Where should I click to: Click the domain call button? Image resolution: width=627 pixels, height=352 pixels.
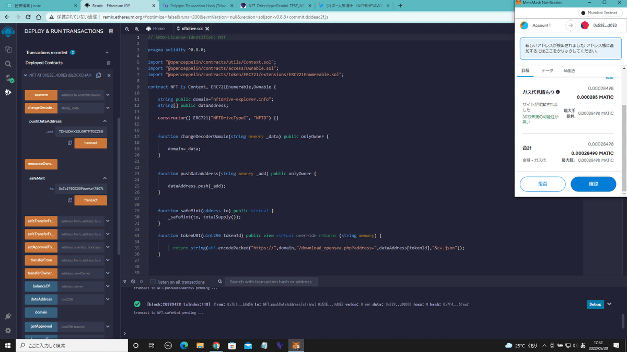coord(41,312)
